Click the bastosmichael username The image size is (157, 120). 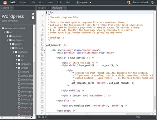coord(140,2)
